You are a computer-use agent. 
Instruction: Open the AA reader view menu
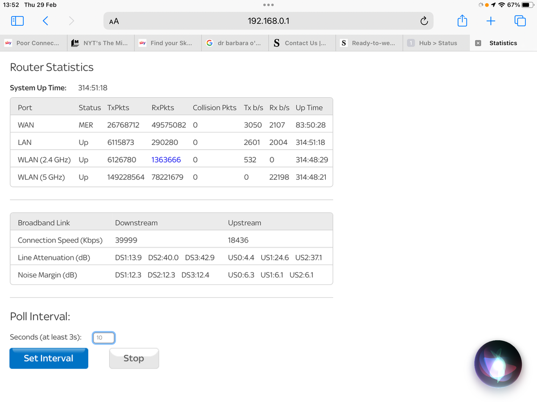[114, 21]
